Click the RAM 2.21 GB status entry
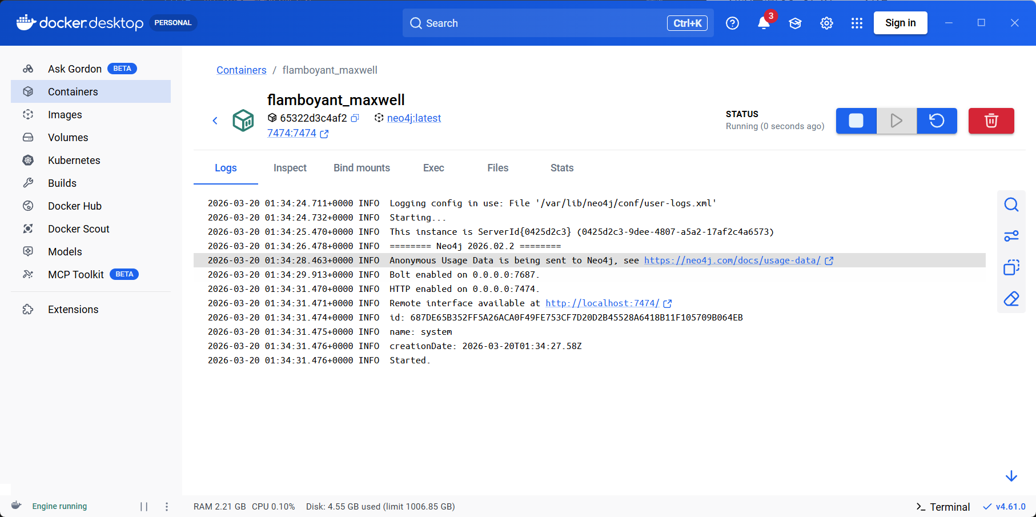 coord(219,507)
